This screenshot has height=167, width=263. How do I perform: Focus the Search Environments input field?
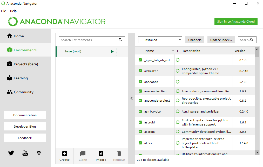(92, 40)
